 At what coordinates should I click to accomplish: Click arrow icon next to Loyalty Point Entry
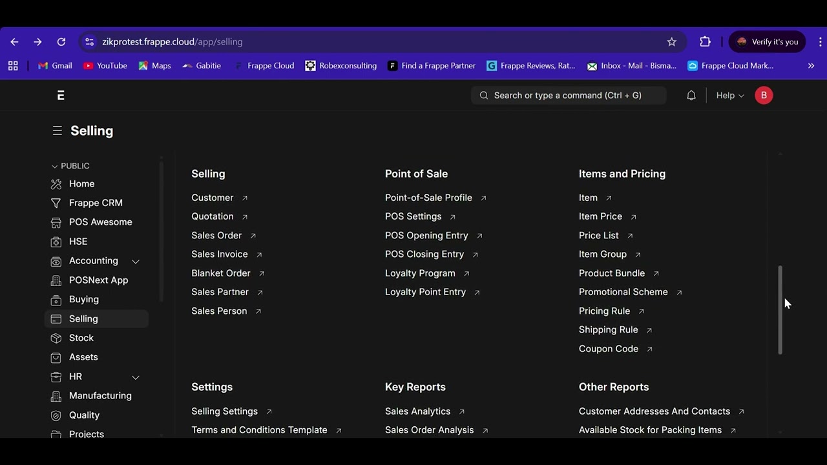click(x=477, y=293)
